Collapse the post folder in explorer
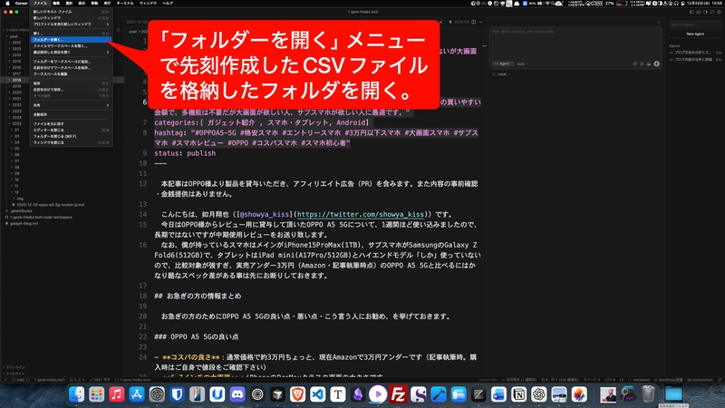The height and width of the screenshot is (408, 725). click(x=14, y=36)
